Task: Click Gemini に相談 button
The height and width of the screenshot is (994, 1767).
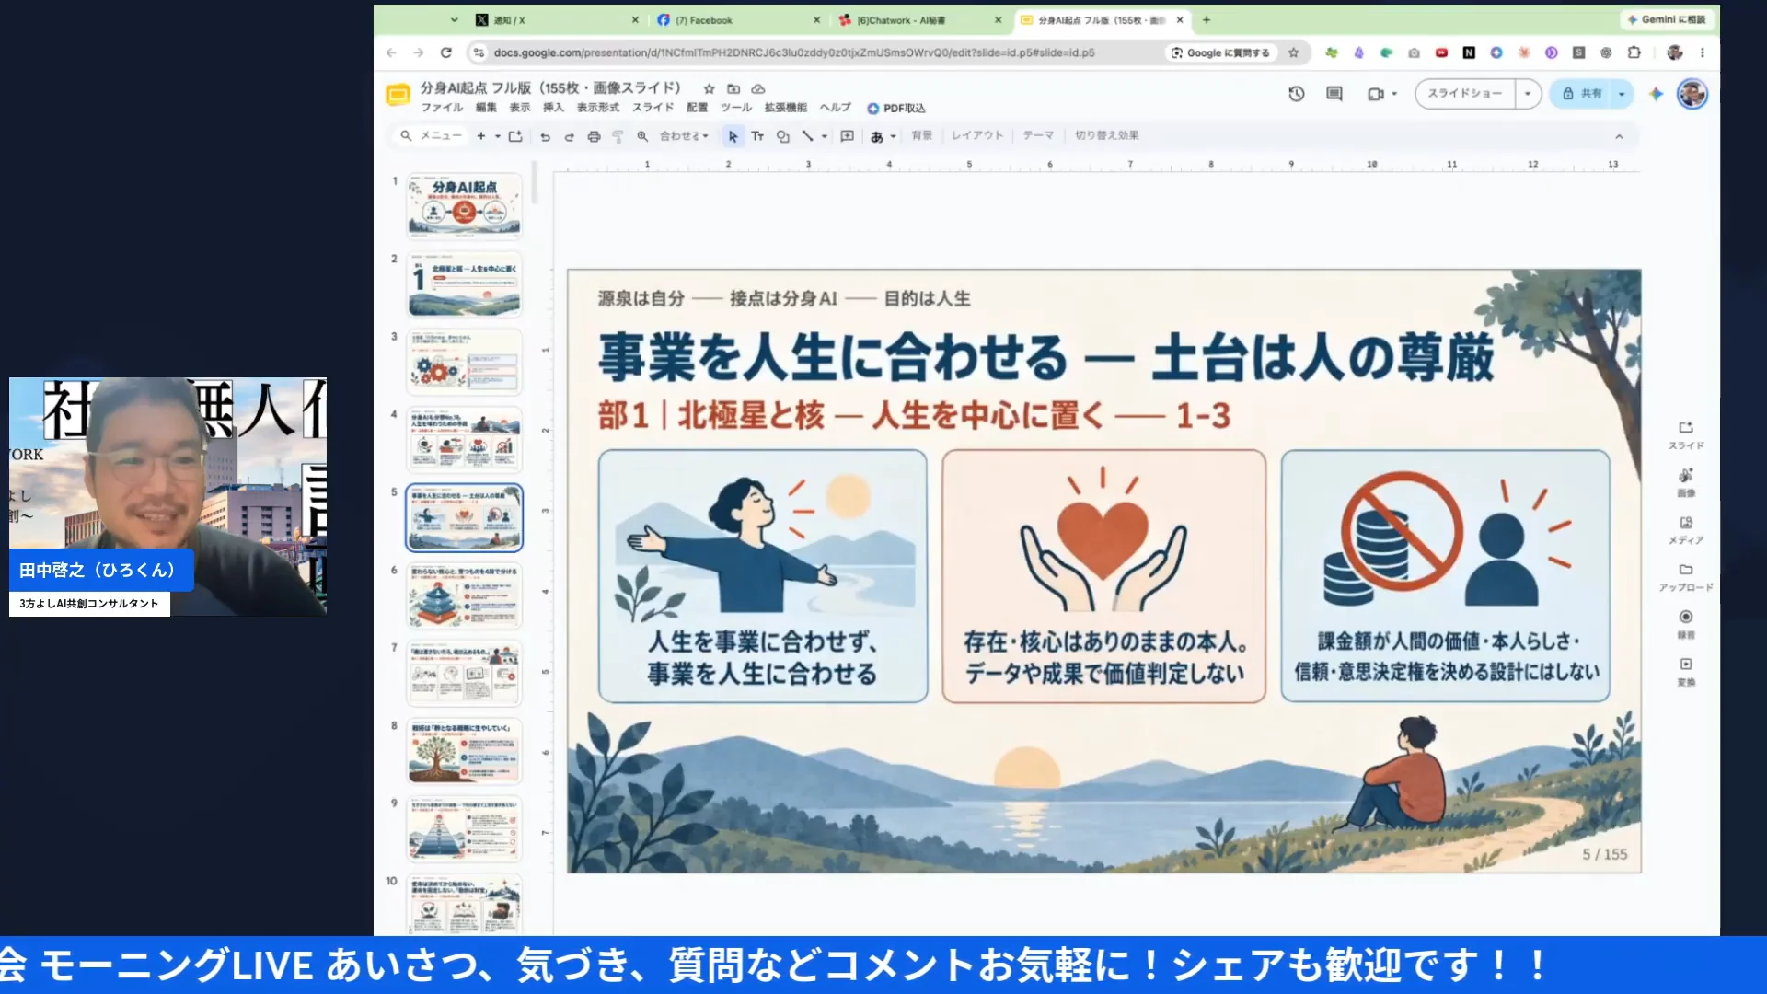Action: click(1667, 19)
